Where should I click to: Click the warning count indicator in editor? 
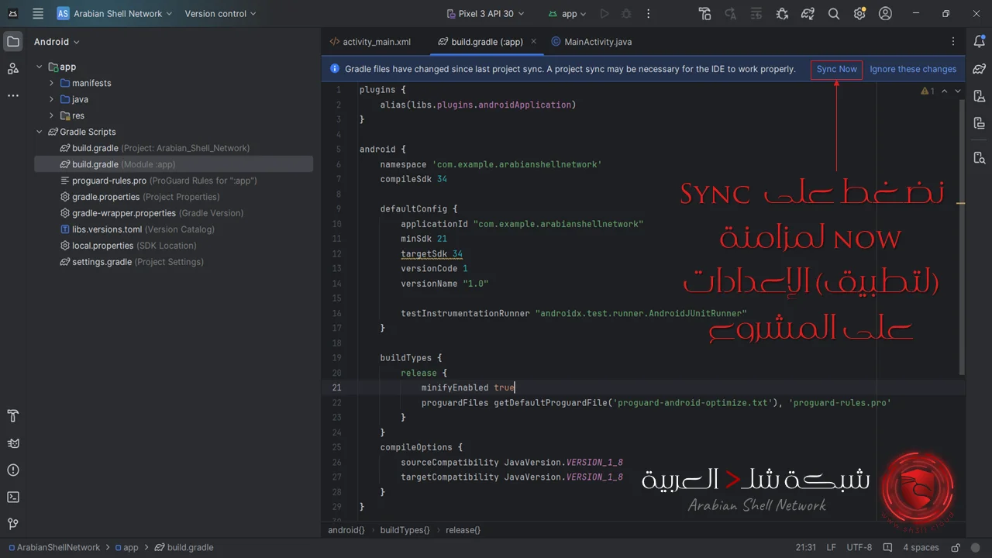pyautogui.click(x=928, y=91)
